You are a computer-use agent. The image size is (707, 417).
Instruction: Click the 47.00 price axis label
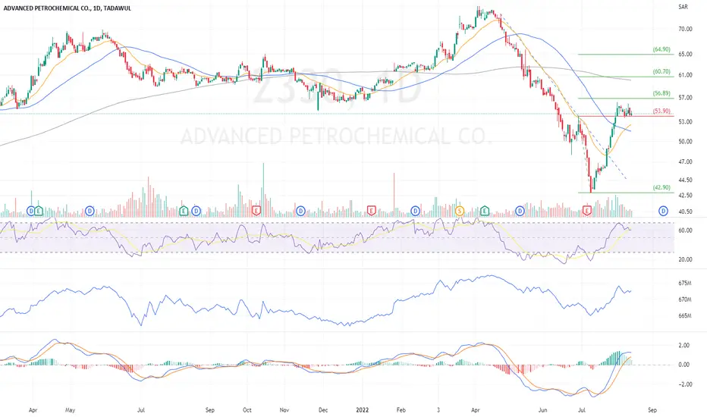pos(685,161)
